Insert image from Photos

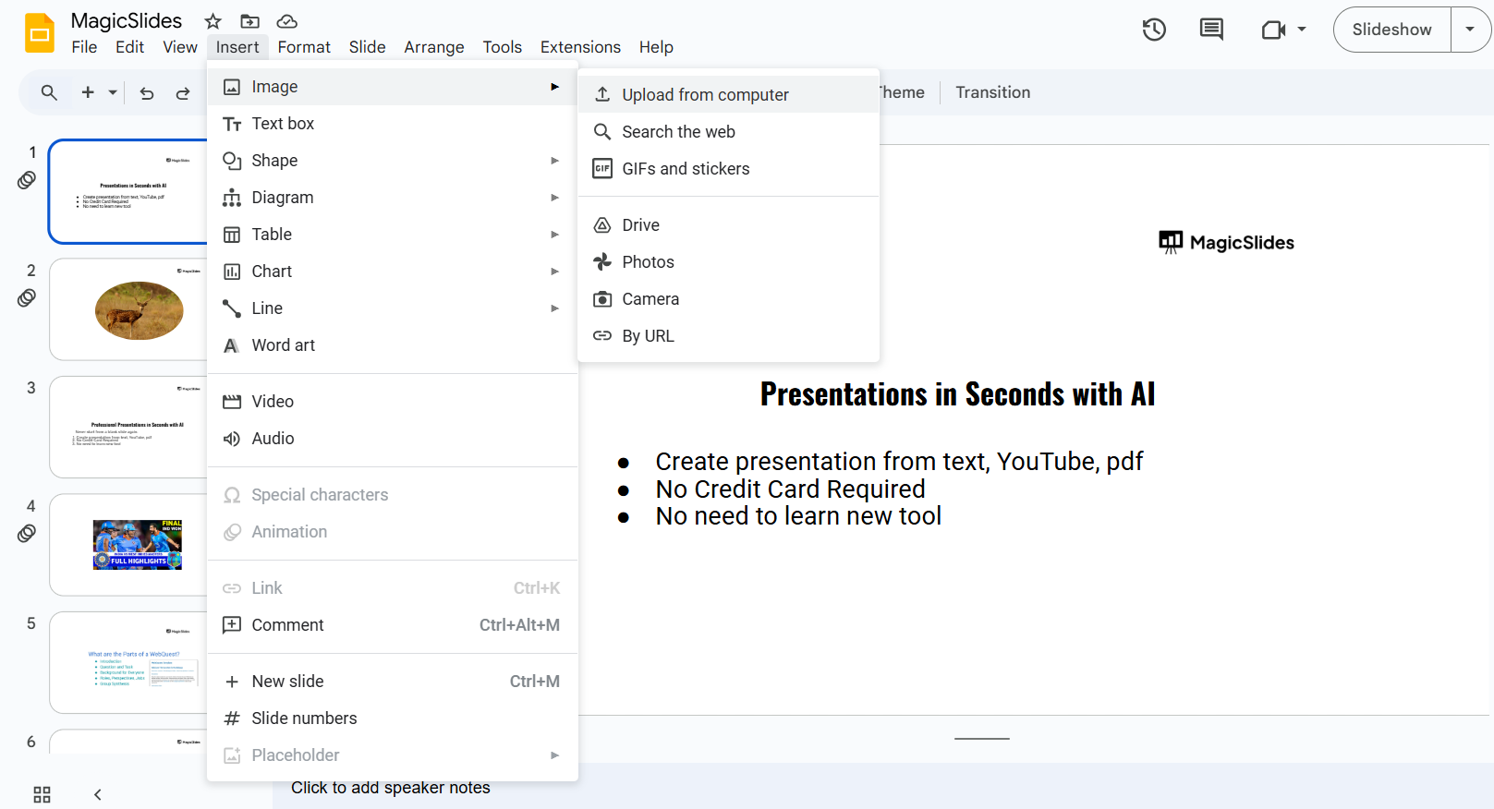click(x=728, y=262)
